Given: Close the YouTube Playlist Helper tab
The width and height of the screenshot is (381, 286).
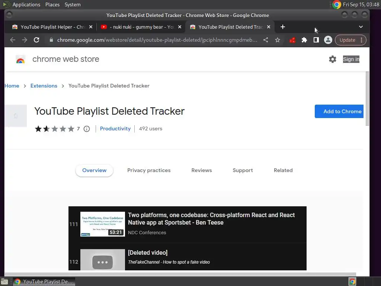Looking at the screenshot, I should click(x=91, y=27).
